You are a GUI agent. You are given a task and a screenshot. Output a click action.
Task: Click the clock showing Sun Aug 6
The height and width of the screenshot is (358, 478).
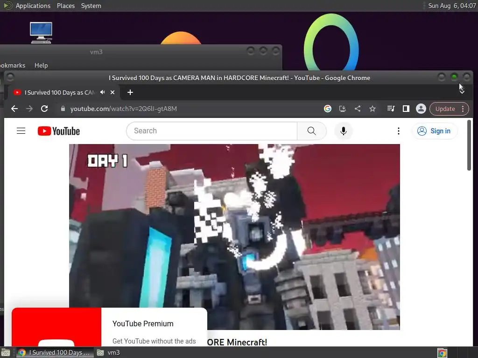[452, 6]
